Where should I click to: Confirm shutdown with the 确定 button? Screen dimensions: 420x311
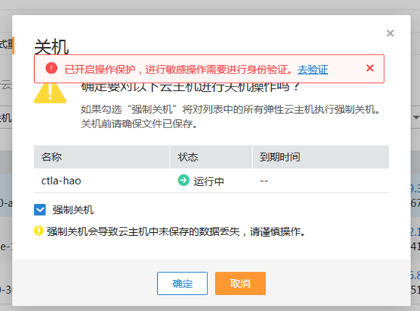[x=182, y=284]
